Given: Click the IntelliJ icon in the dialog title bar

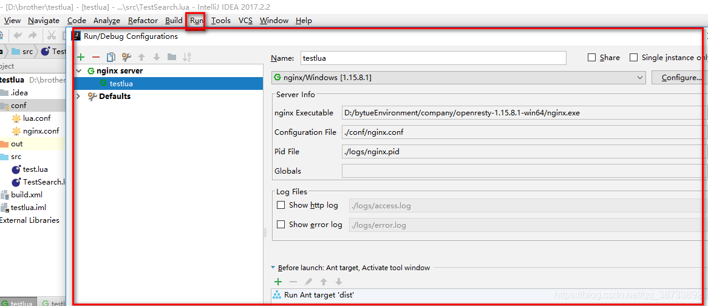Looking at the screenshot, I should pyautogui.click(x=77, y=36).
